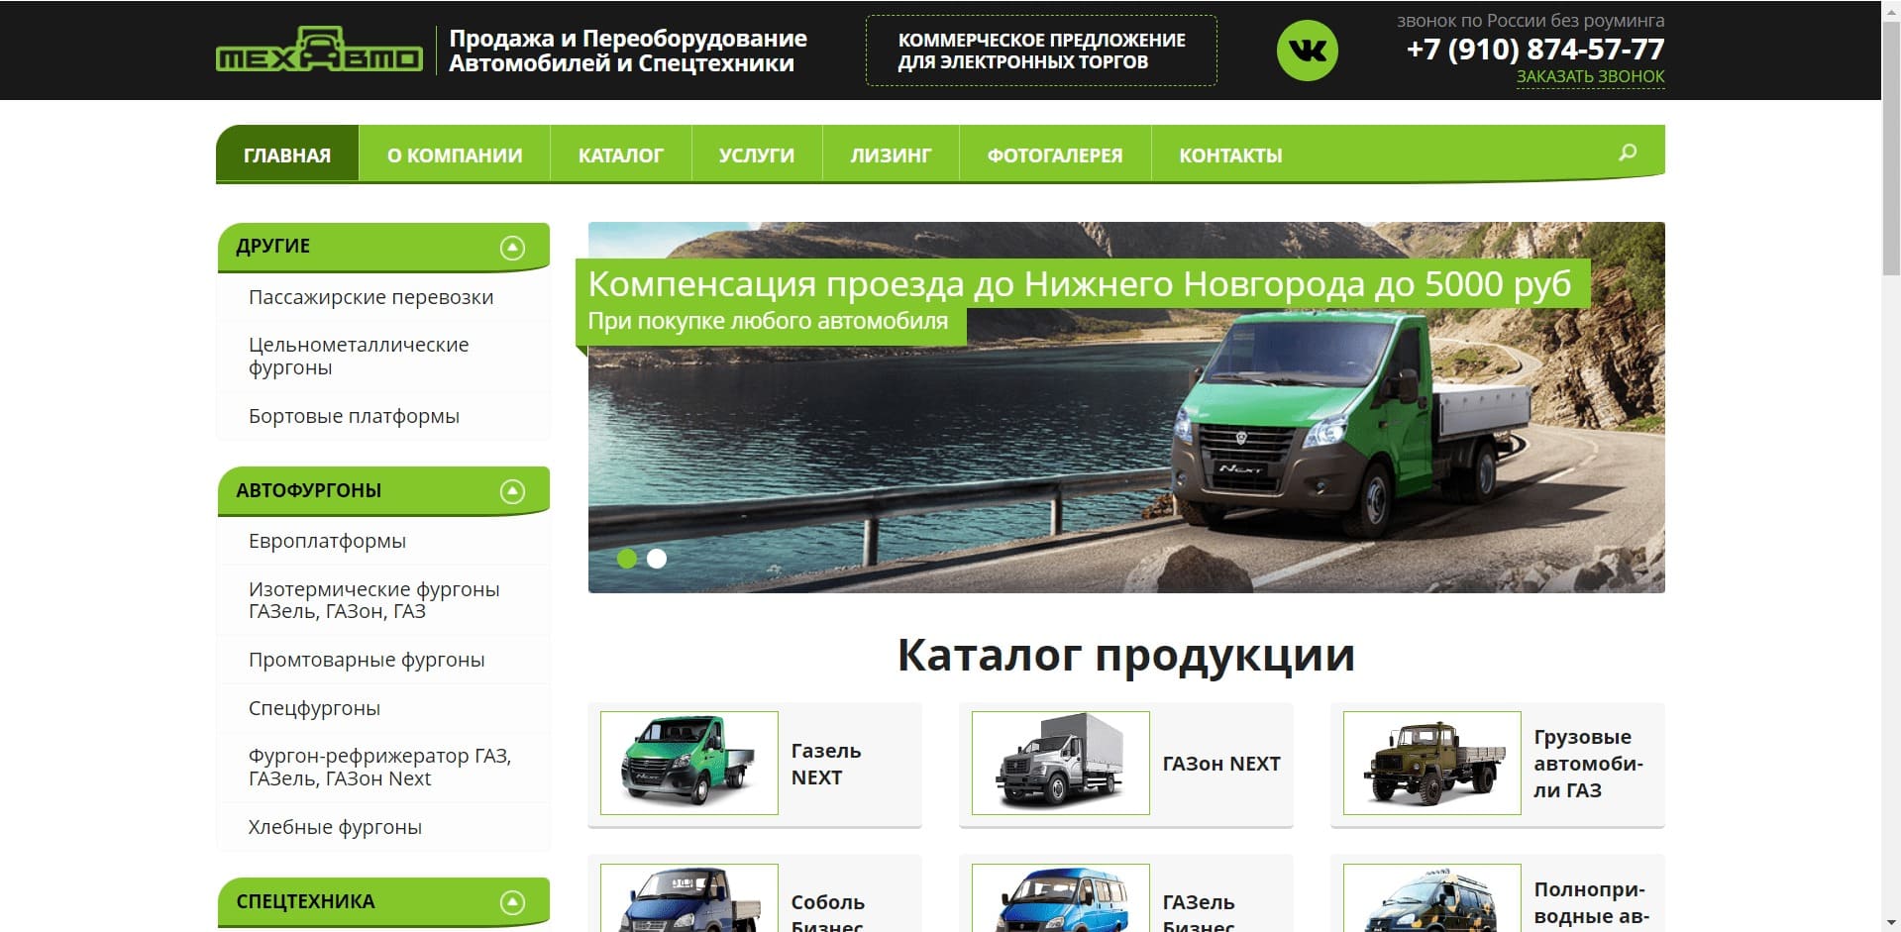1901x932 pixels.
Task: Open Фургон-рефрижератор ГАЗ sidebar link
Action: (x=379, y=767)
